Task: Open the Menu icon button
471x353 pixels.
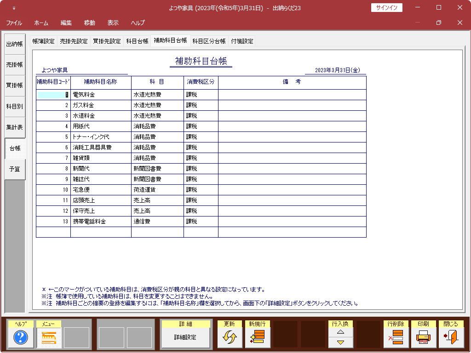Action: (x=49, y=337)
